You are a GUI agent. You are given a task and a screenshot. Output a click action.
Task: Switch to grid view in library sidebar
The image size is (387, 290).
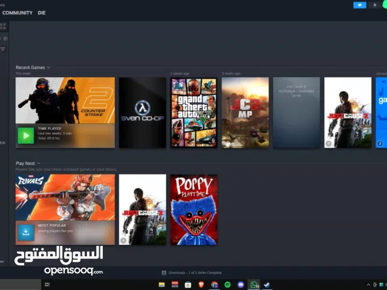point(3,26)
